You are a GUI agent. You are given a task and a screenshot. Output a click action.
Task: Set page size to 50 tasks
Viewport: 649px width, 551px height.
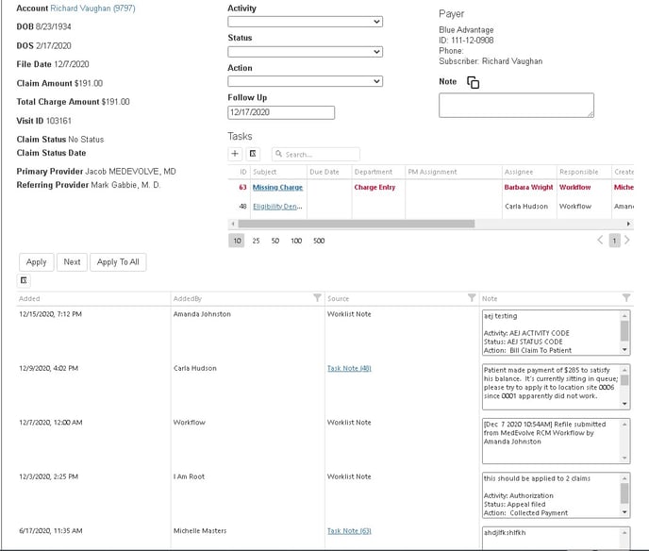point(275,242)
